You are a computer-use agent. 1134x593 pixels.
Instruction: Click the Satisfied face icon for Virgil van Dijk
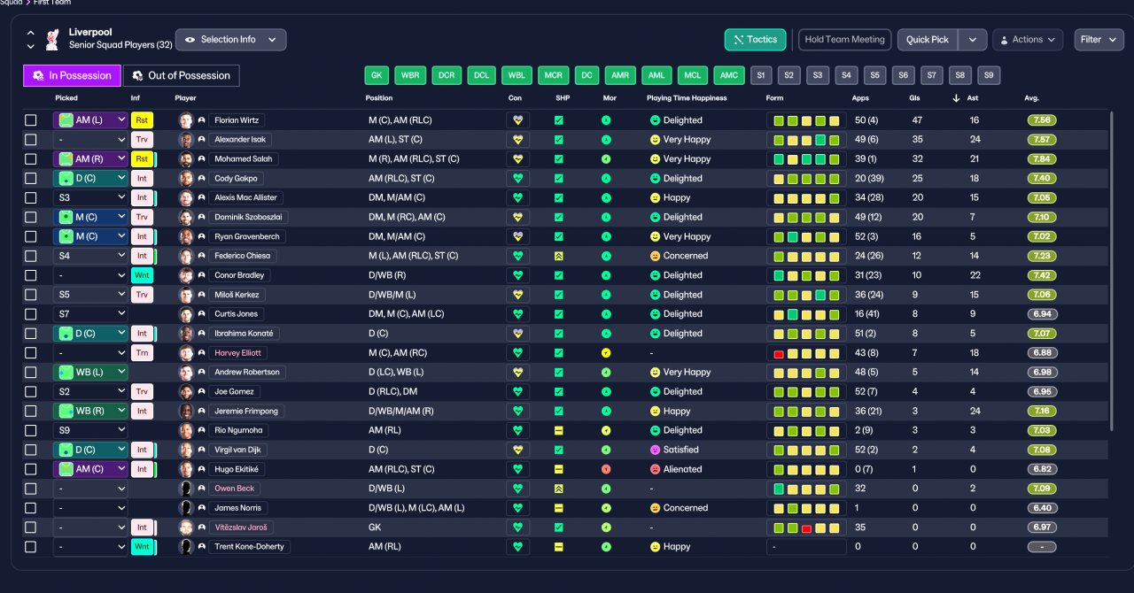click(656, 450)
